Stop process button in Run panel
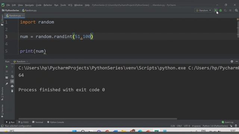Image resolution: width=239 pixels, height=134 pixels. point(7,71)
